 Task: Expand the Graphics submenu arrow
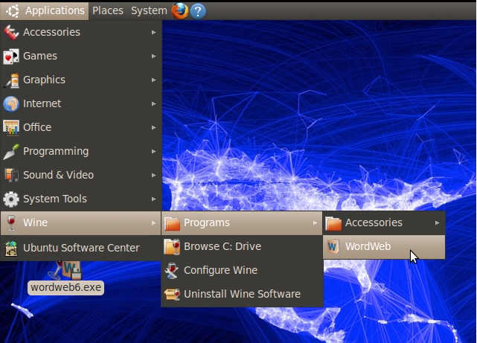point(153,80)
